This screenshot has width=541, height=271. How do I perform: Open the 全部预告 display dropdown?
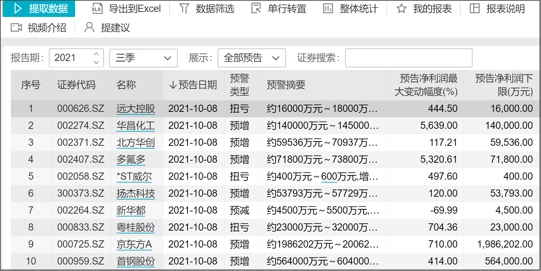tap(252, 58)
